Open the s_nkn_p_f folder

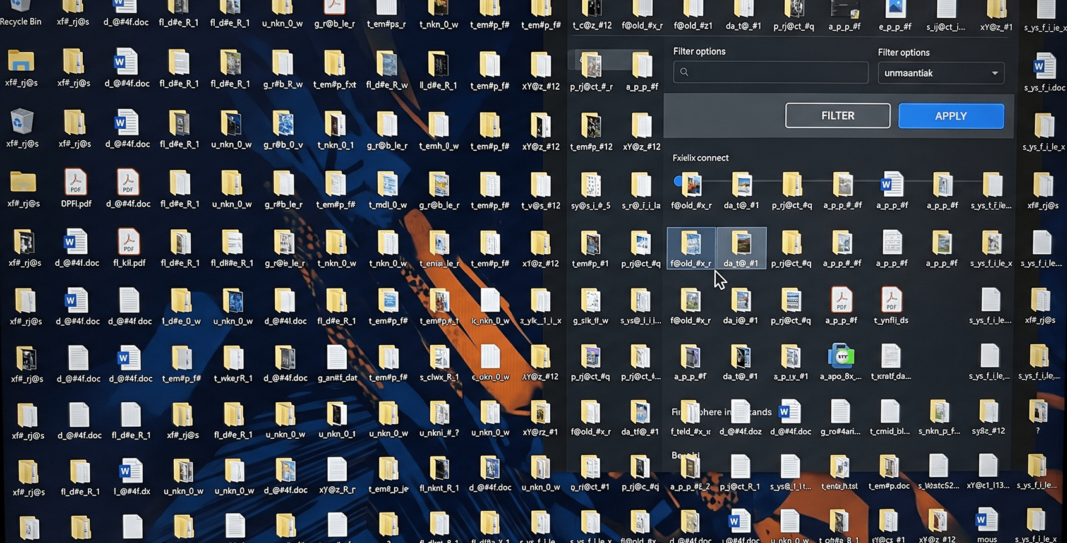click(x=939, y=412)
